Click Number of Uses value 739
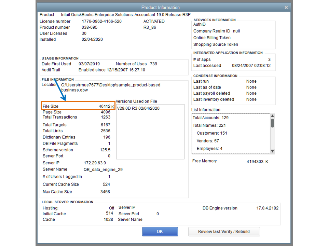The image size is (328, 246). click(x=153, y=64)
